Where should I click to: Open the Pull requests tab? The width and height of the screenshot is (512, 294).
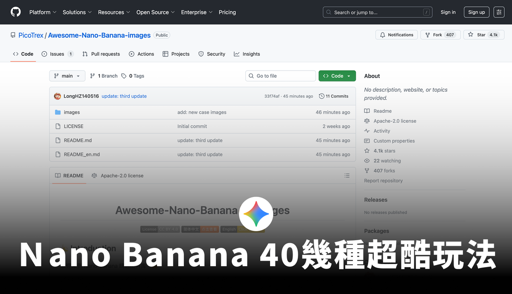coord(101,54)
